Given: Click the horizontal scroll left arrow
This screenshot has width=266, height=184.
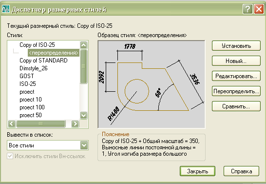Looking at the screenshot, I should (x=12, y=123).
